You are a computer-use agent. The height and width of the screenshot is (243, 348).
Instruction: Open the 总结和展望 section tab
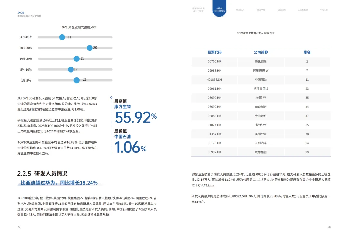pyautogui.click(x=303, y=10)
